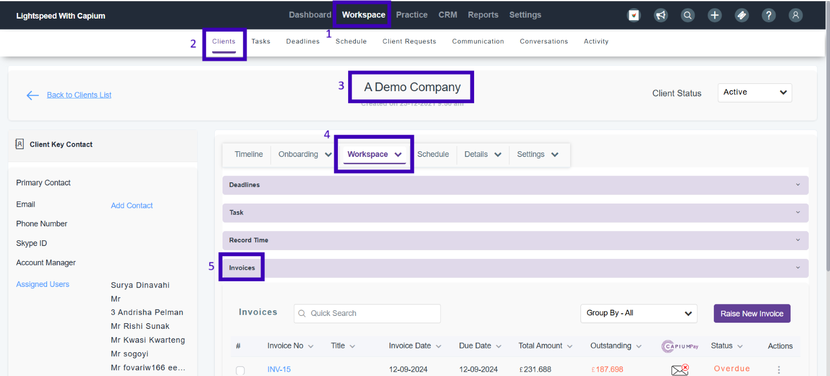The width and height of the screenshot is (830, 376).
Task: Sort by Outstanding column
Action: [x=616, y=346]
